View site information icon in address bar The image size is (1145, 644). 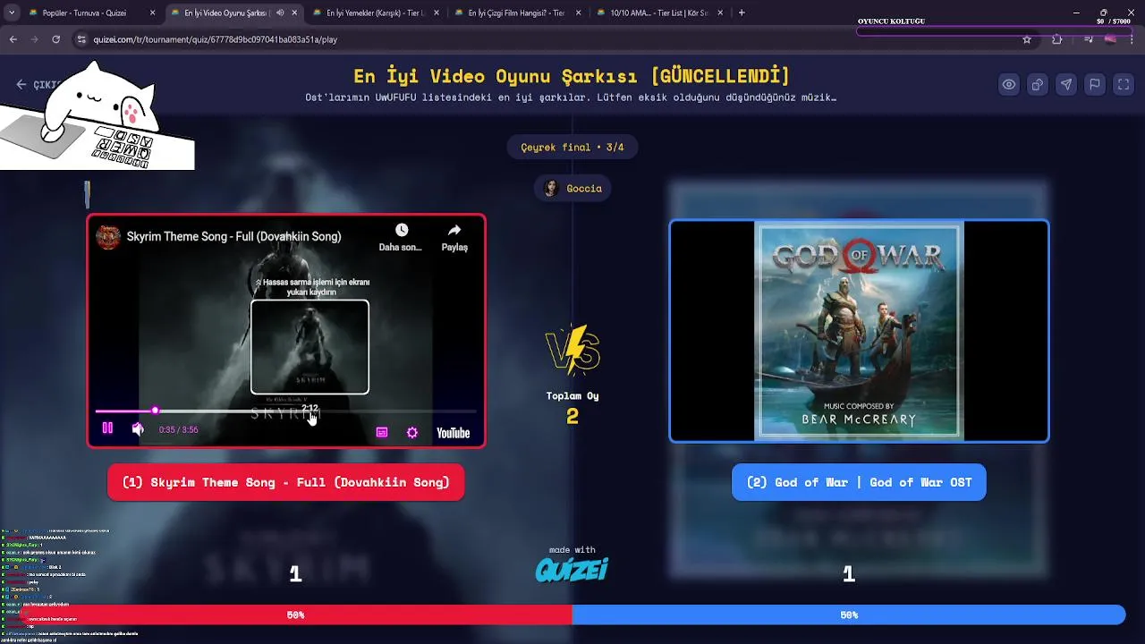pyautogui.click(x=81, y=39)
